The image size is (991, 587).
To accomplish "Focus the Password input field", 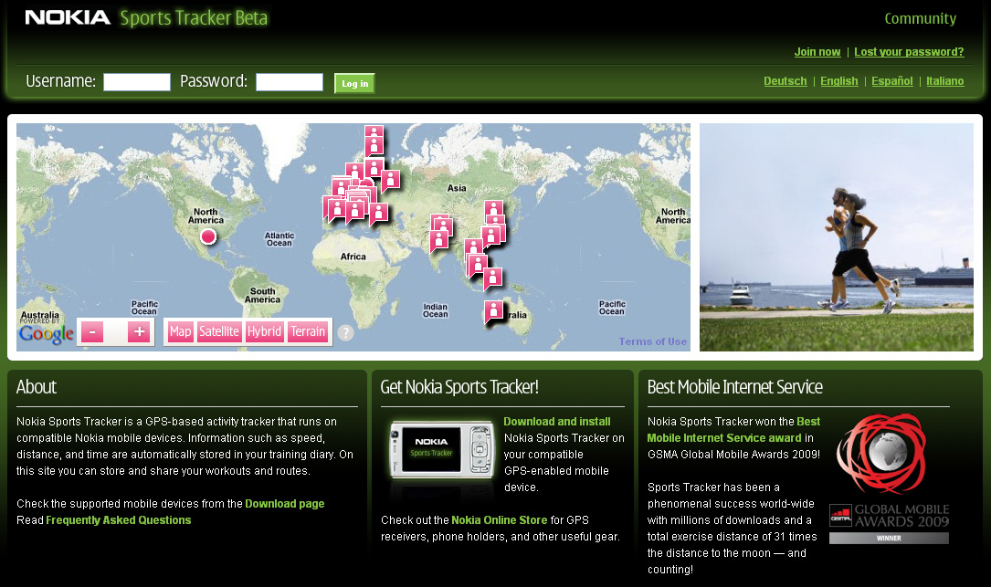I will (x=290, y=82).
